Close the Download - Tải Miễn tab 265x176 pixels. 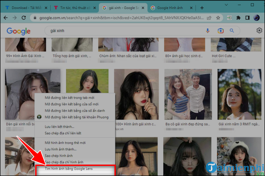(46, 8)
